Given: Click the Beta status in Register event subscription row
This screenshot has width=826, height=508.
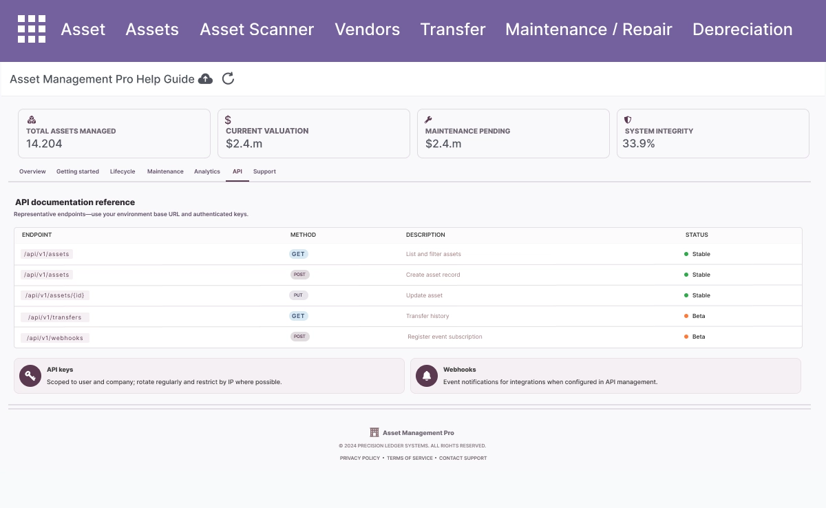Looking at the screenshot, I should [695, 337].
